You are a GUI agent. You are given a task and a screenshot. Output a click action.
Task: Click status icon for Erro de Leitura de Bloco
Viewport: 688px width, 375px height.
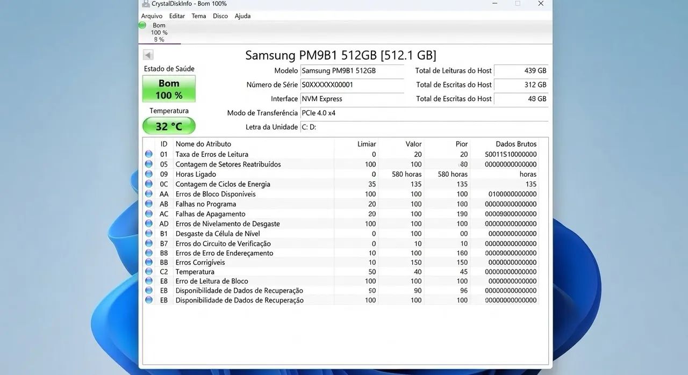pos(149,281)
